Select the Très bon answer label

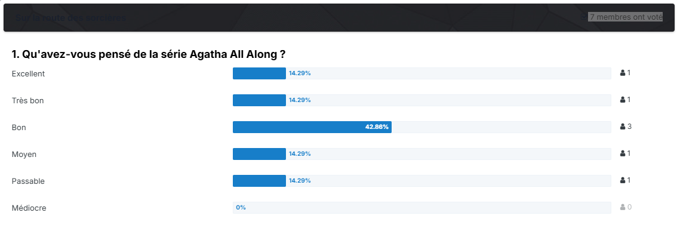click(x=27, y=101)
